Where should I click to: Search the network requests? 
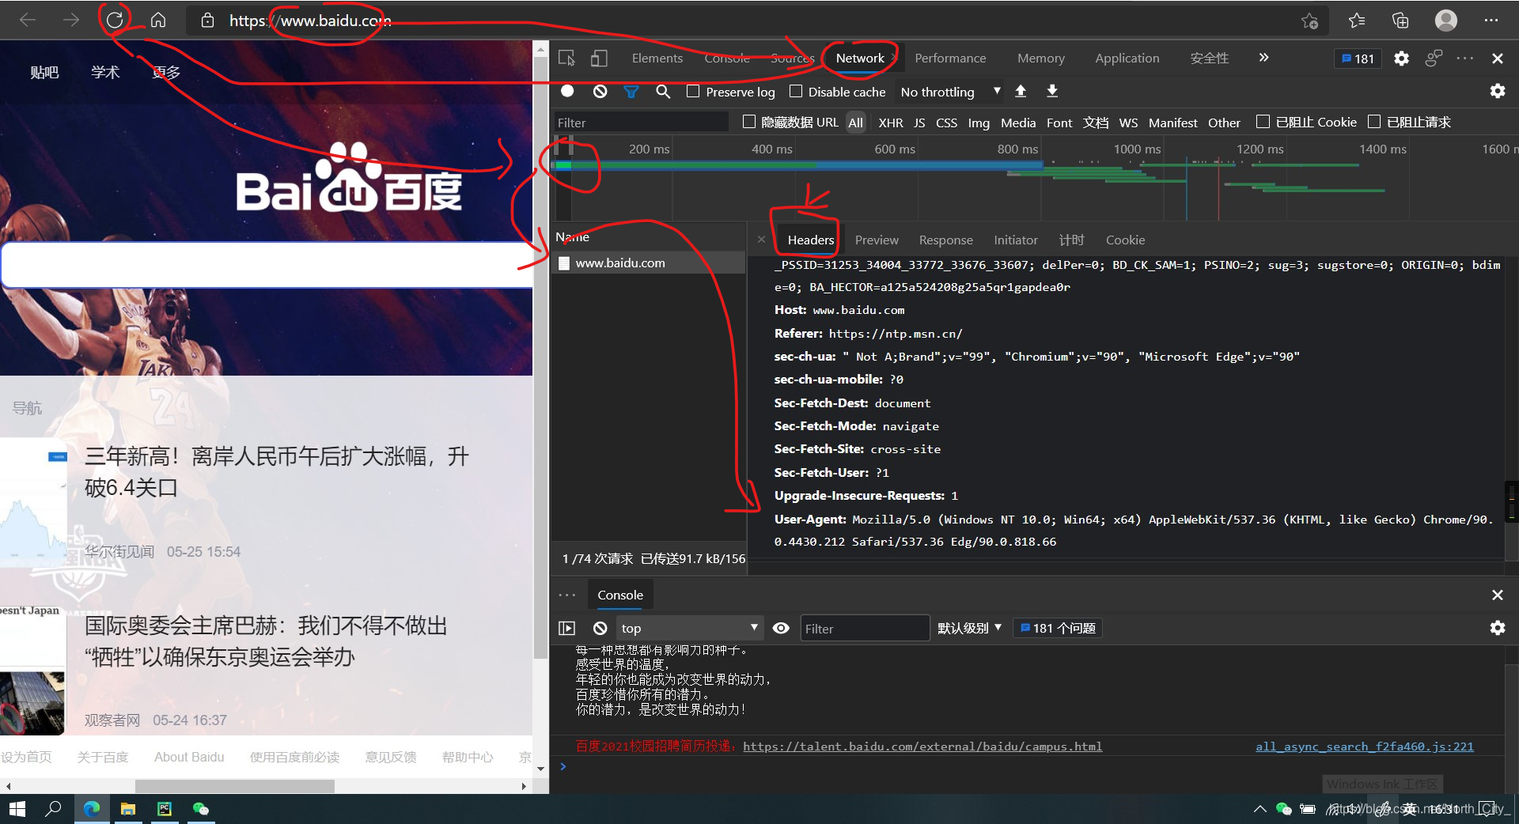(663, 92)
